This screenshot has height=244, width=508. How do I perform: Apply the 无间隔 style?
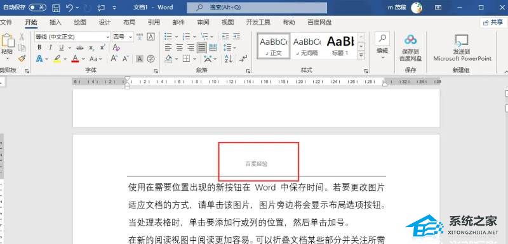pyautogui.click(x=307, y=46)
